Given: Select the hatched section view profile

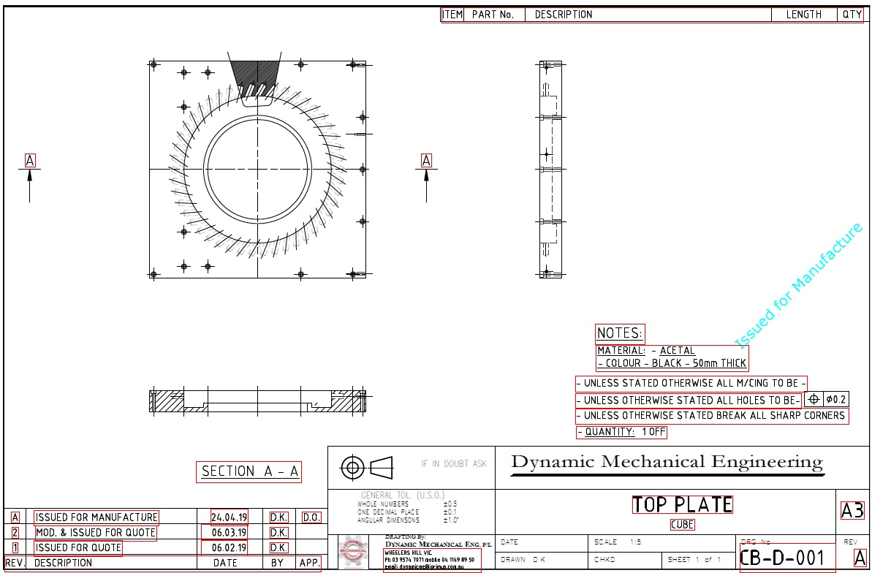Looking at the screenshot, I should [262, 400].
